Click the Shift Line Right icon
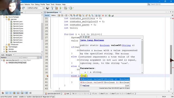The width and height of the screenshot is (174, 98). click(x=99, y=16)
